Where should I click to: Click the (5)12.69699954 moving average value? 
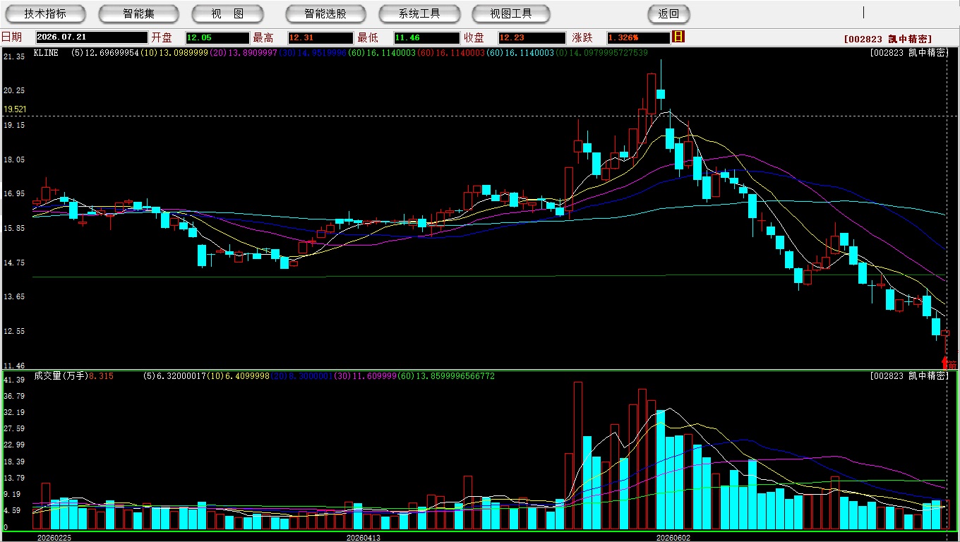coord(105,53)
